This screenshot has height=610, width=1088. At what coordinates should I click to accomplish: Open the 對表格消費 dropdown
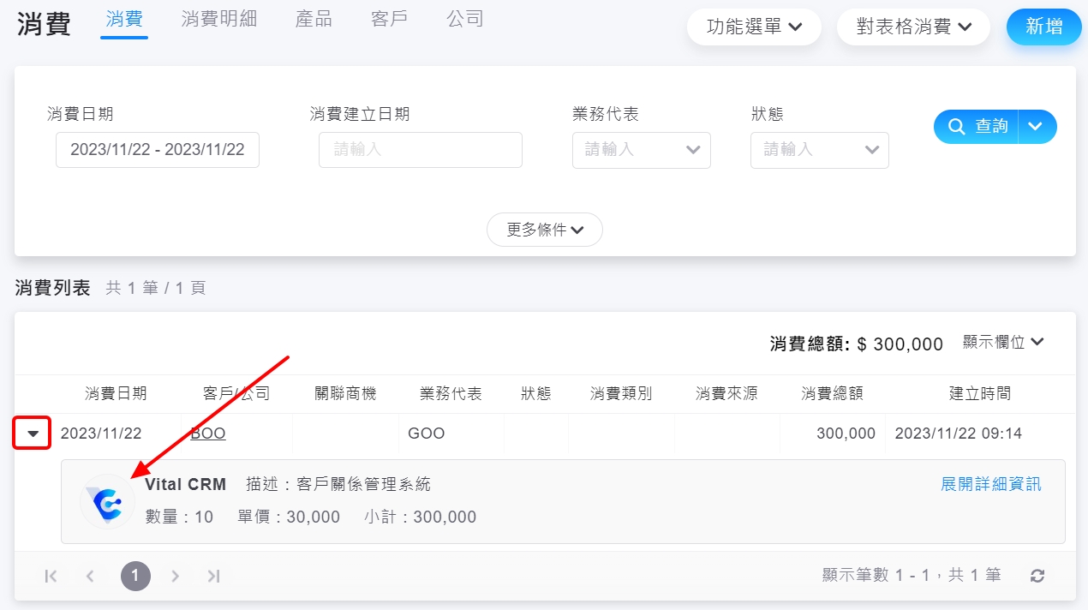point(913,27)
